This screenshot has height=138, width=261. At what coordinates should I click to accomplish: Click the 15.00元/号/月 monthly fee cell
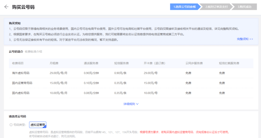[x=58, y=83]
